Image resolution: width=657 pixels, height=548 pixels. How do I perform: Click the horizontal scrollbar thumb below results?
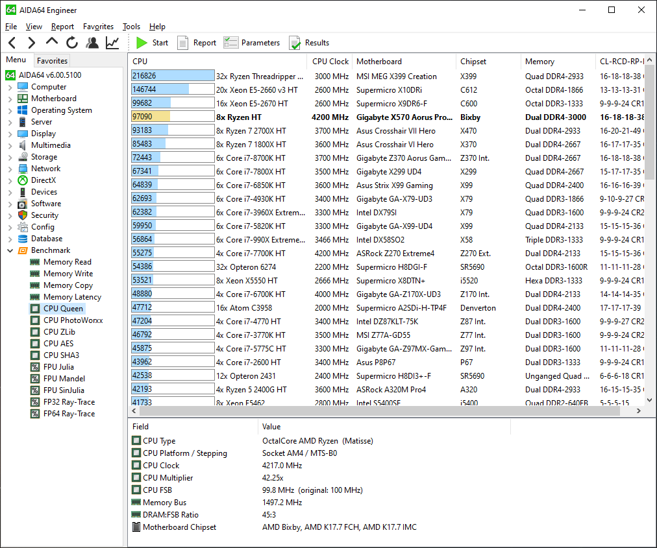click(x=380, y=411)
